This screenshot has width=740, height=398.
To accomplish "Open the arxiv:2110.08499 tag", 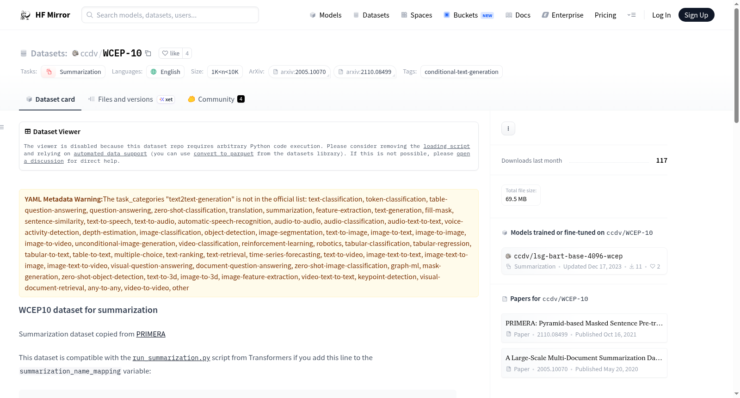I will [365, 72].
